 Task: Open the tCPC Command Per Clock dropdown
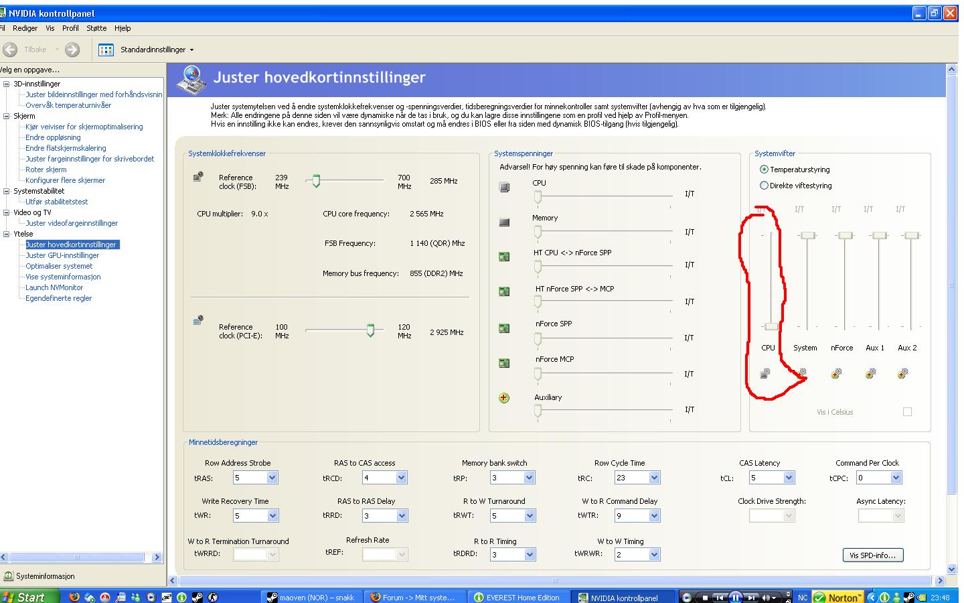click(x=896, y=478)
